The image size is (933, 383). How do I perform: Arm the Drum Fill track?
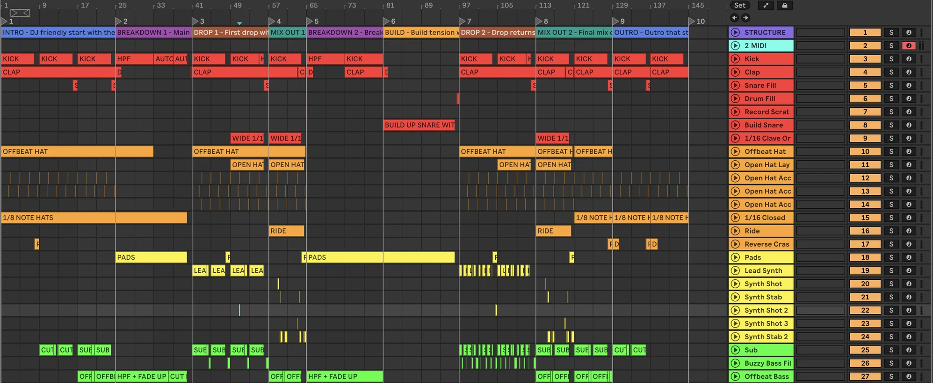[x=908, y=99]
